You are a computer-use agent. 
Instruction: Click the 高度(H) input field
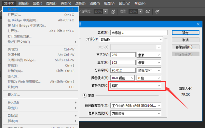pos(123,62)
